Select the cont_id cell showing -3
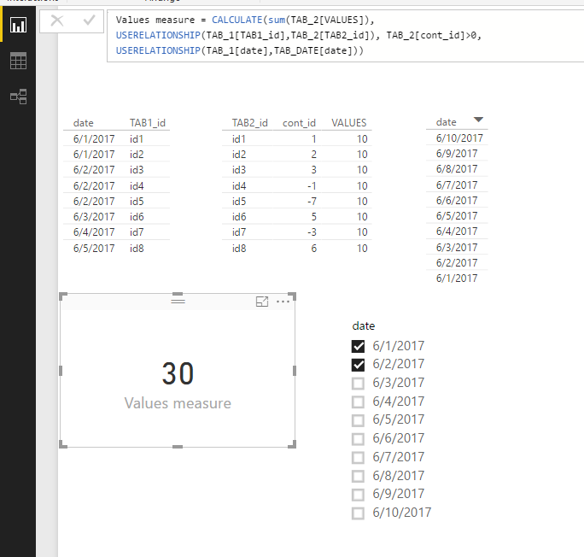 (x=312, y=232)
